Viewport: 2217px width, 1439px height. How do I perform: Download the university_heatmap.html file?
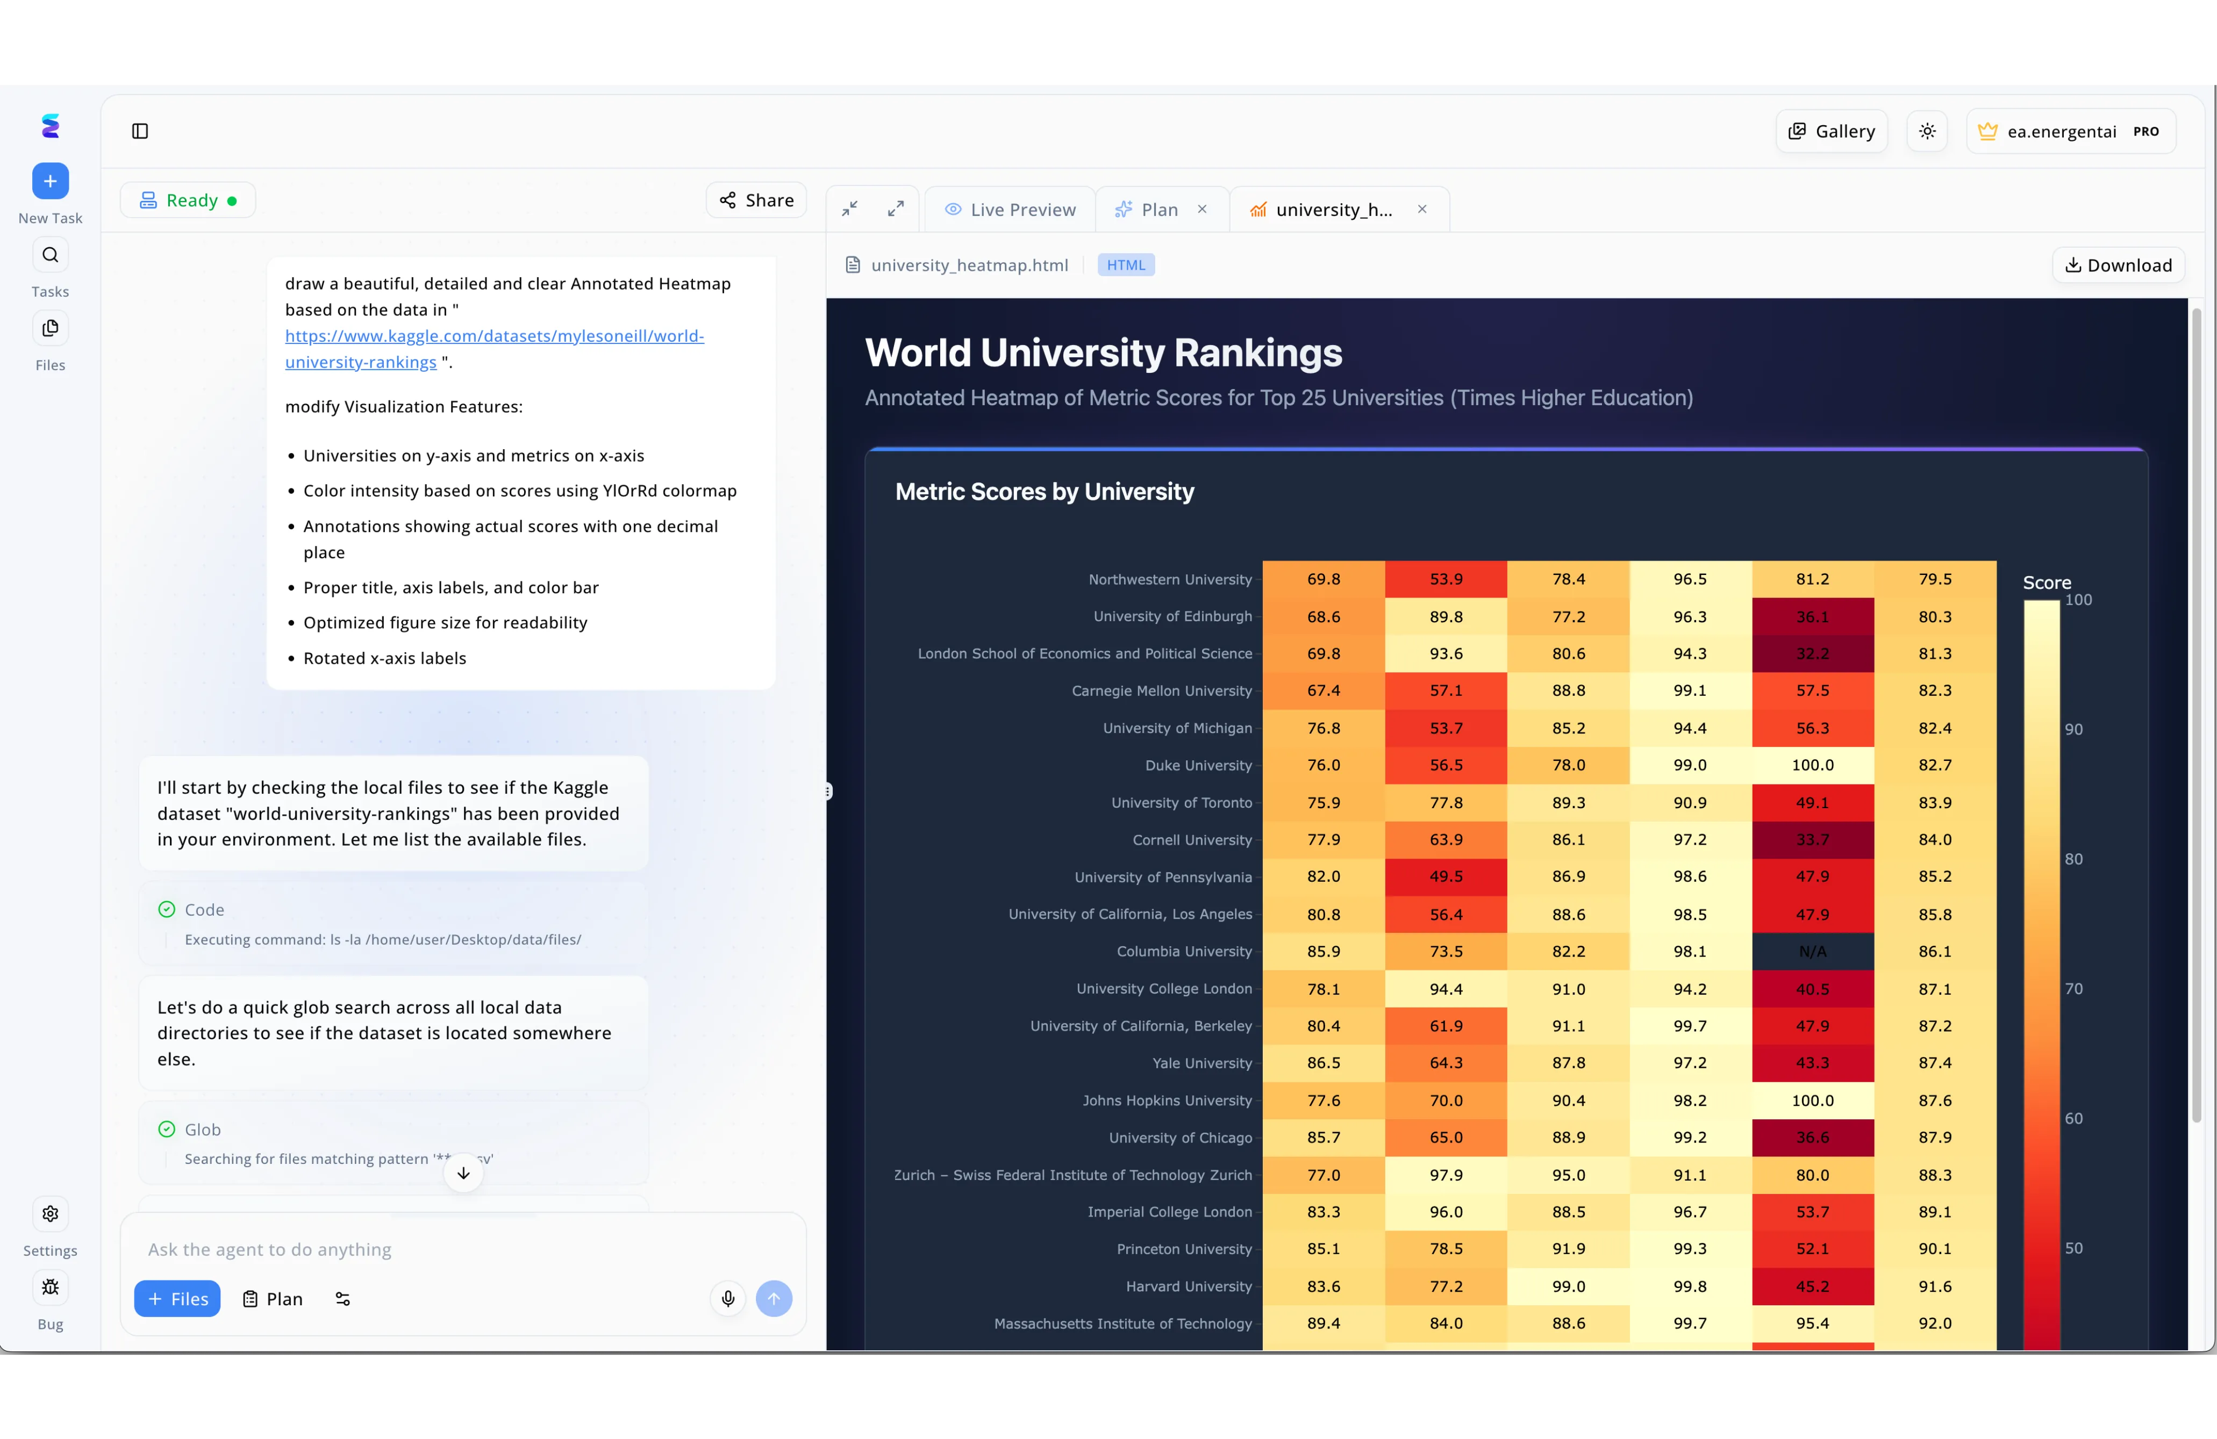click(2118, 264)
